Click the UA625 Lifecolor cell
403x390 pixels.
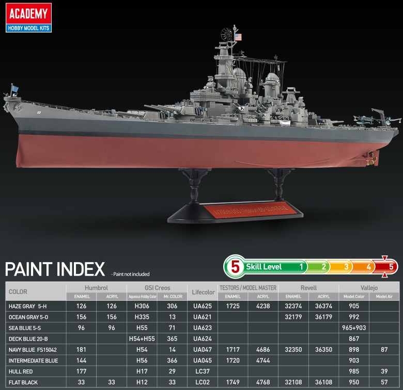(x=203, y=306)
